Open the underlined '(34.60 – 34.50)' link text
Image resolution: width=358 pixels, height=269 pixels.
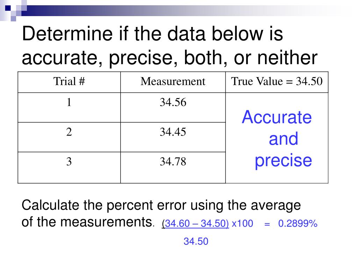(195, 223)
